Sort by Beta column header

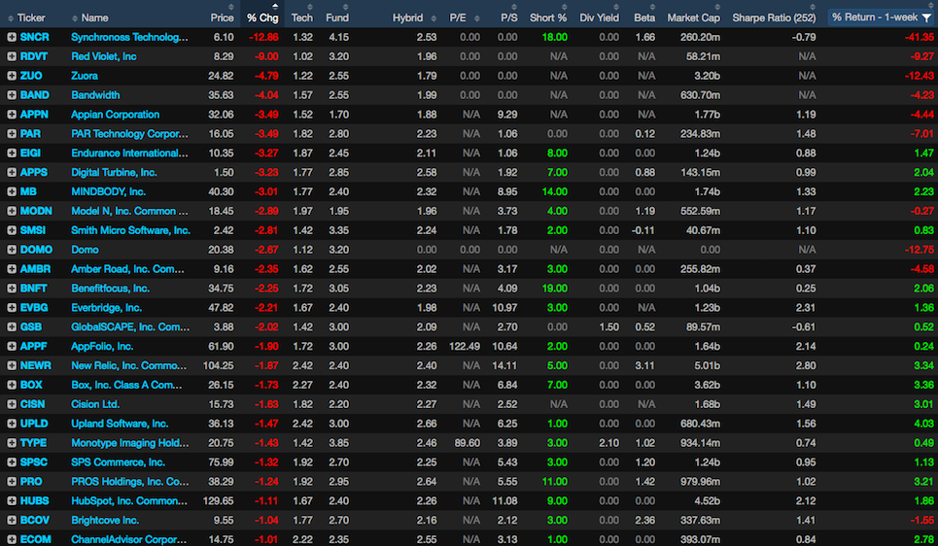point(644,17)
